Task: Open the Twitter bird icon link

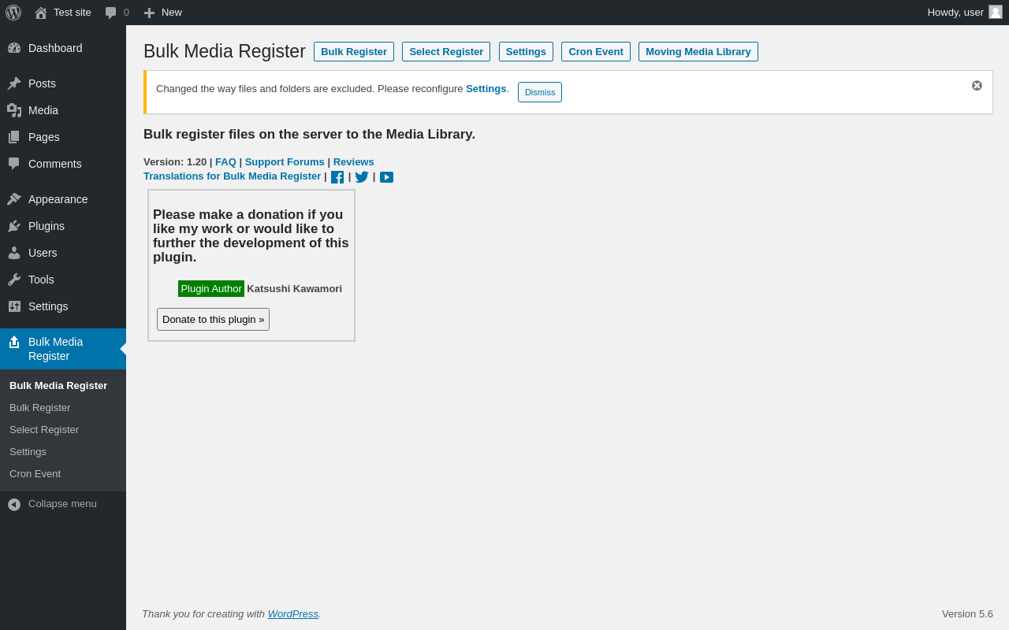Action: (362, 177)
